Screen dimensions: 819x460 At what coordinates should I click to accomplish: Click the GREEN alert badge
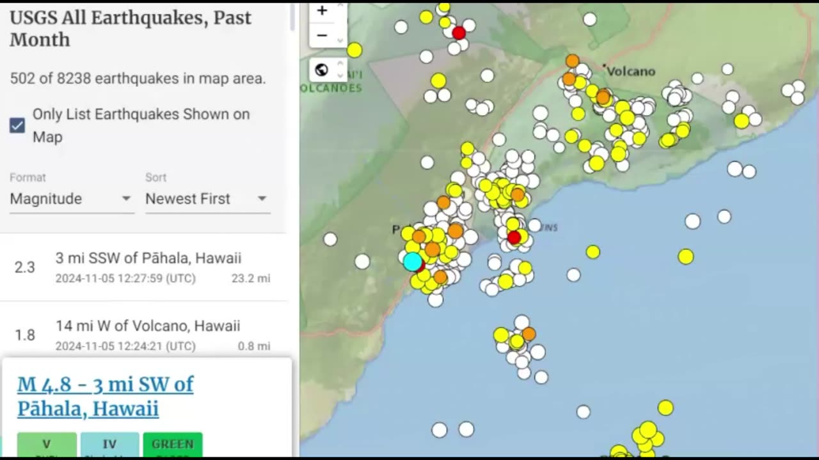tap(173, 445)
